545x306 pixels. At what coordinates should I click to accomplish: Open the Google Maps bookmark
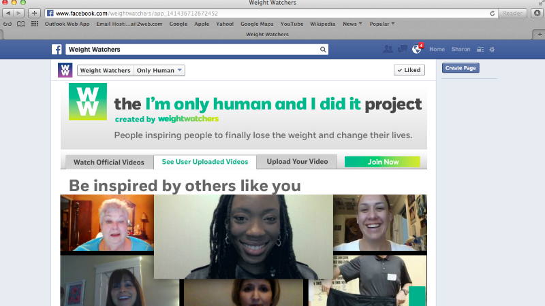pyautogui.click(x=257, y=24)
